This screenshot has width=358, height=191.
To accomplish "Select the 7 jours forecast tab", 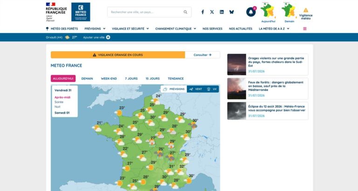I will [x=131, y=79].
